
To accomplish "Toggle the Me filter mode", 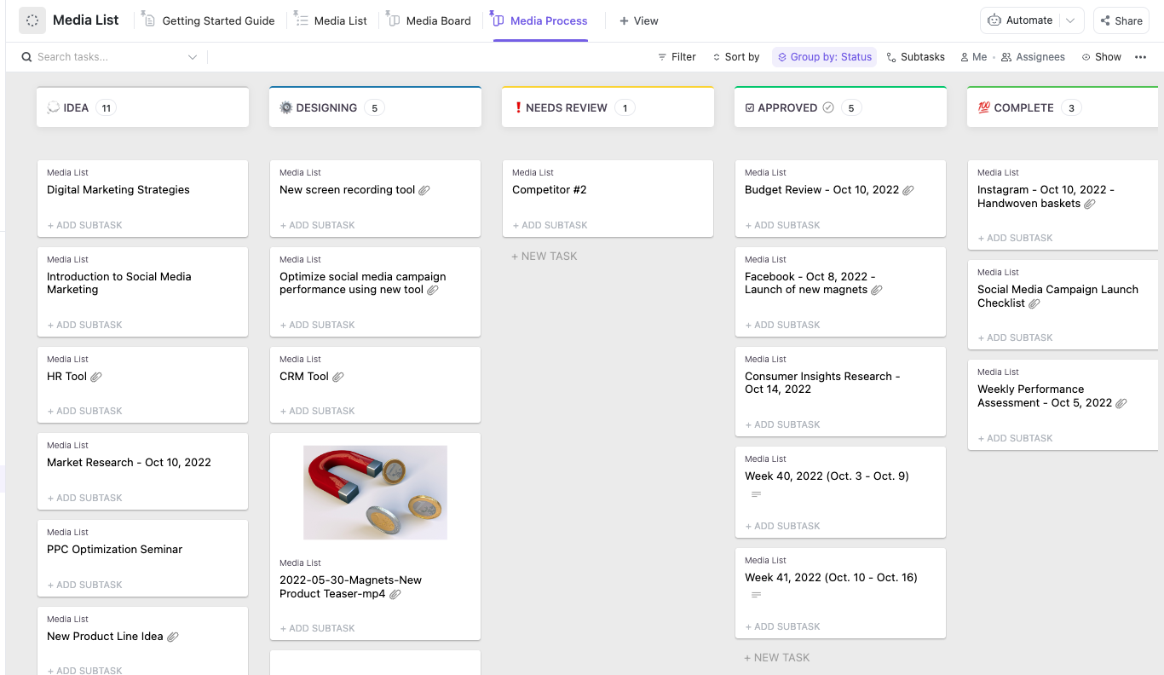I will tap(972, 56).
